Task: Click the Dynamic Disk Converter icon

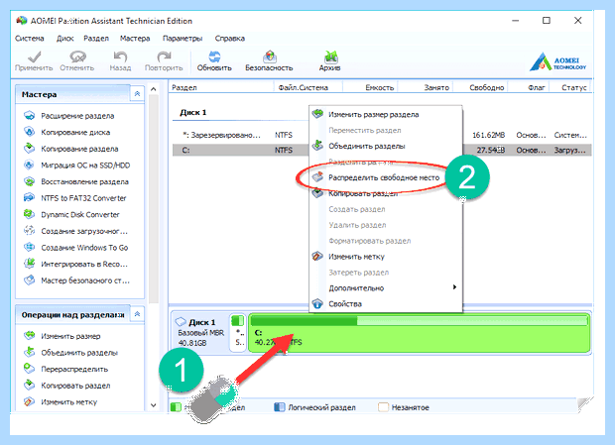Action: (x=30, y=214)
